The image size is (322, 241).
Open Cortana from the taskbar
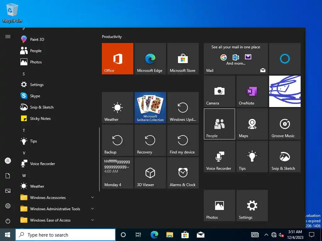click(123, 235)
